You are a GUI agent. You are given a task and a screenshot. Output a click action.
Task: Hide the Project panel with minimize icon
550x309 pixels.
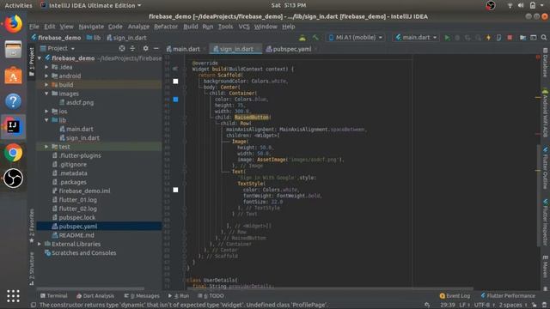(x=156, y=48)
